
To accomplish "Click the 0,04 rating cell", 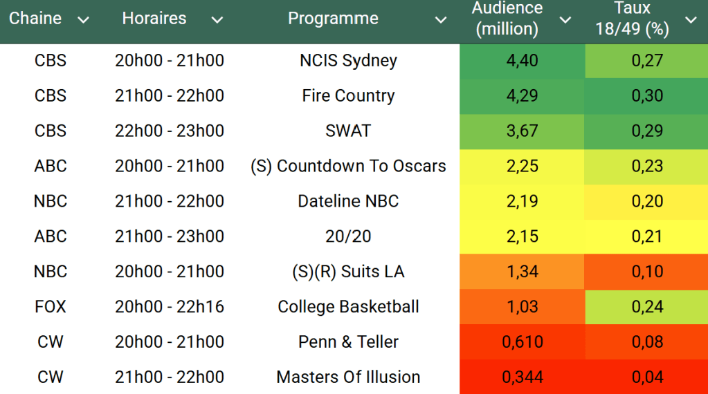I will pos(646,377).
